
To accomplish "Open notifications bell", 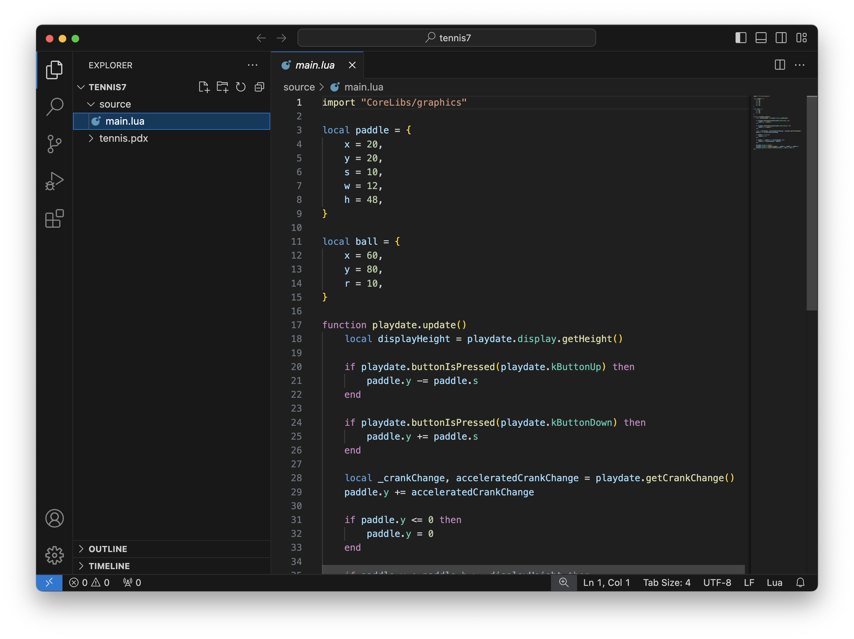I will pos(800,582).
